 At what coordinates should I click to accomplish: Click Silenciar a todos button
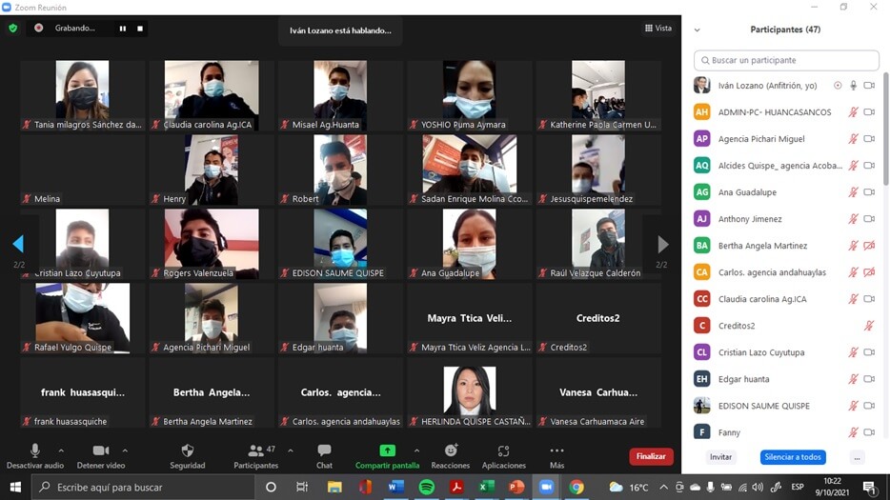pyautogui.click(x=793, y=457)
